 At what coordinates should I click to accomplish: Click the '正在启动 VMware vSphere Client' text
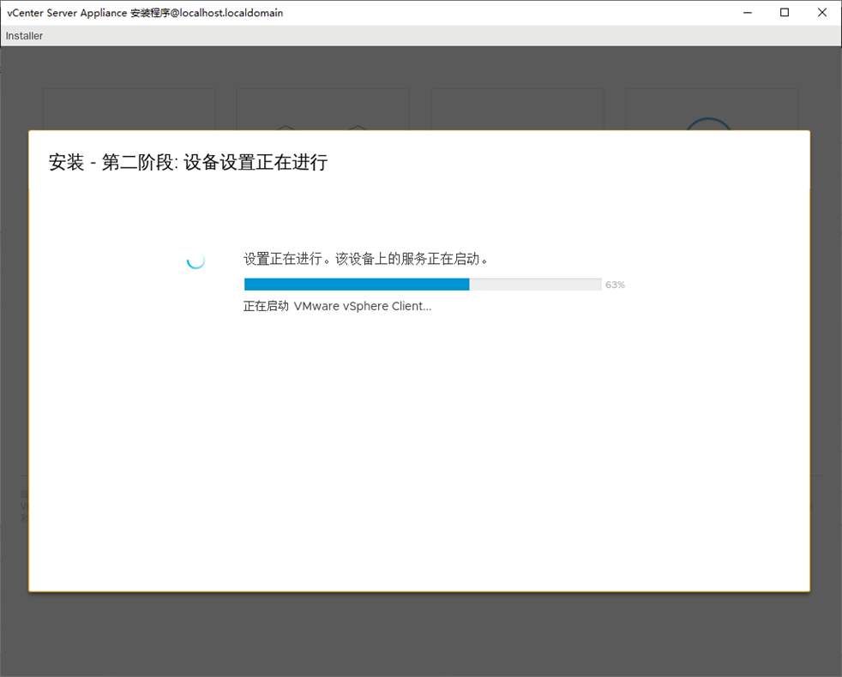337,306
